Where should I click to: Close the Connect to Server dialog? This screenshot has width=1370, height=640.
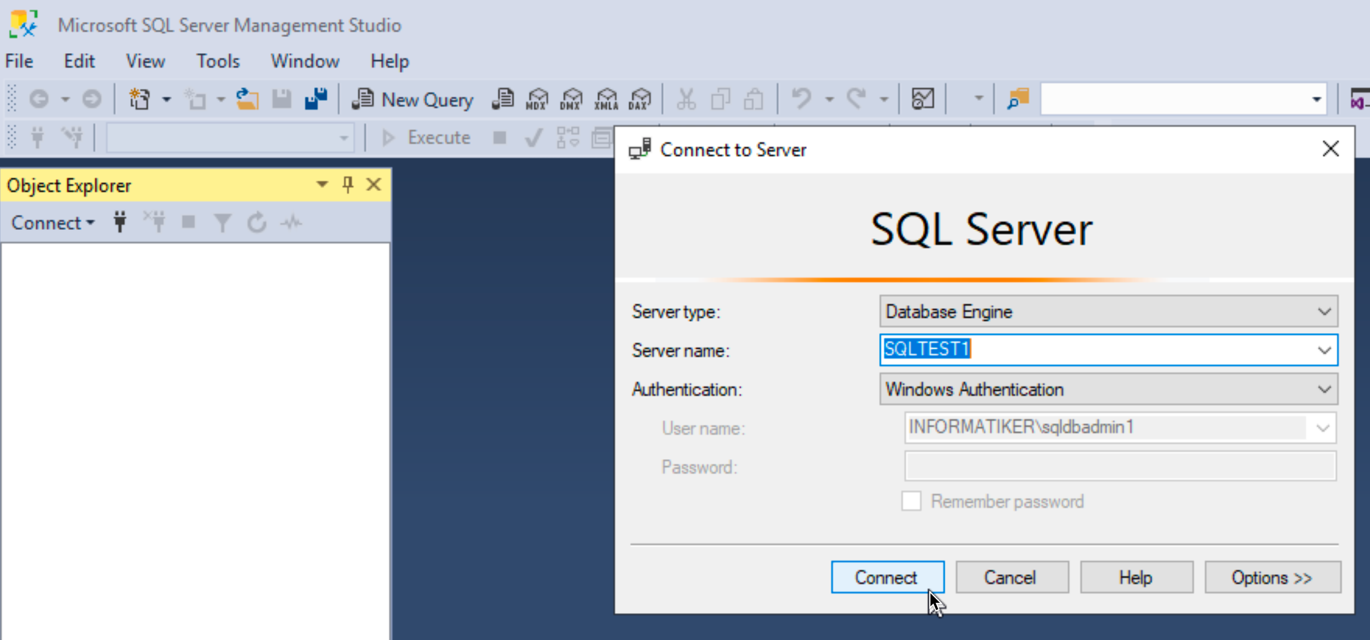[1331, 149]
